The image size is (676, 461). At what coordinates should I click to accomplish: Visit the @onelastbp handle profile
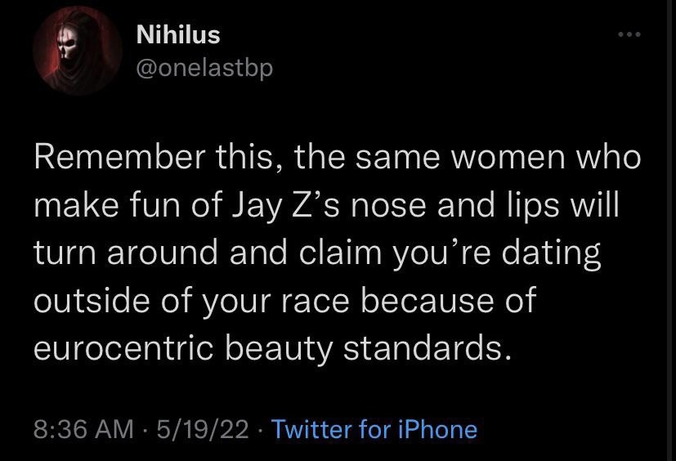[204, 68]
